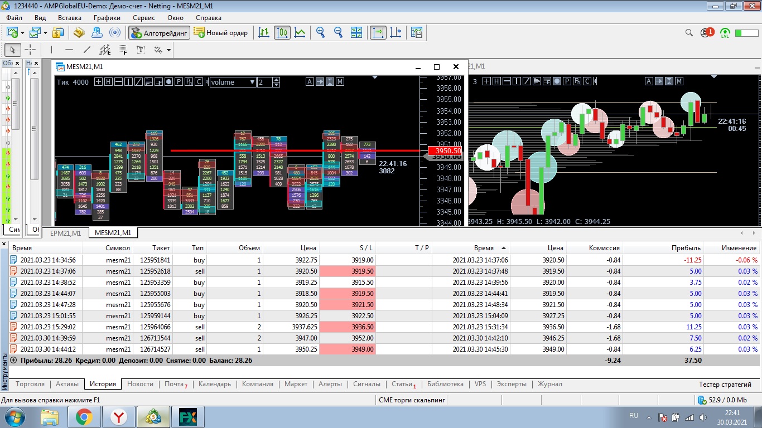762x428 pixels.
Task: Open the VPS cloud hosting icon
Action: pos(97,33)
